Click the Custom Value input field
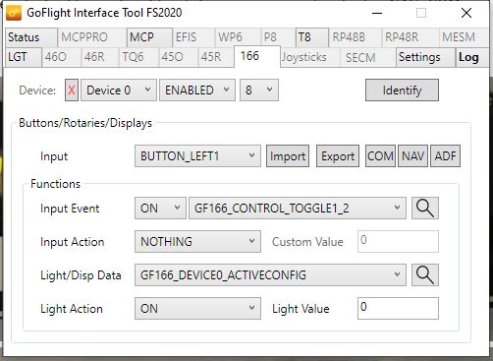The image size is (493, 361). 398,242
